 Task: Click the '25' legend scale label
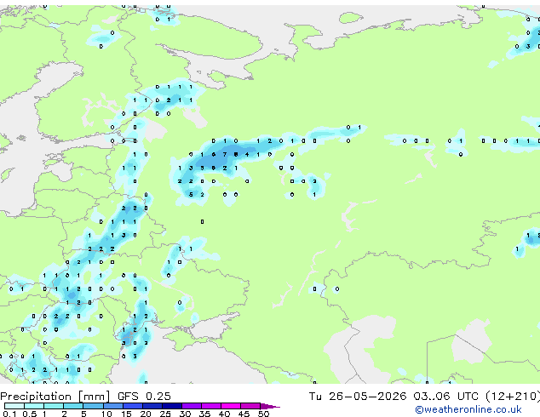click(165, 414)
